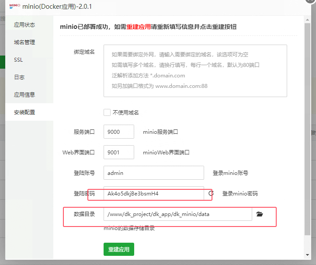Viewport: 316px width, 265px height.
Task: Regenerate password with the refresh icon
Action: click(211, 193)
